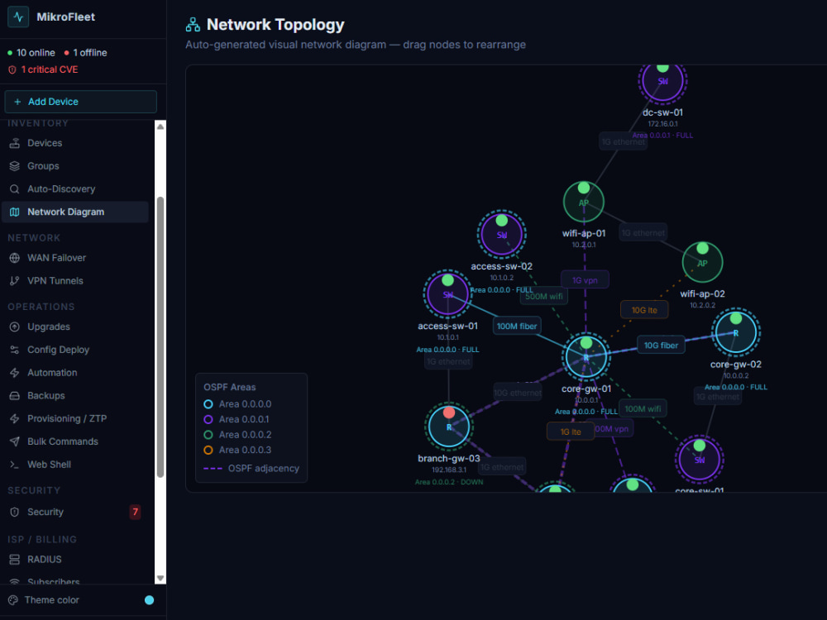This screenshot has height=620, width=827.
Task: Select the dc-sw-01 switch node
Action: (662, 81)
